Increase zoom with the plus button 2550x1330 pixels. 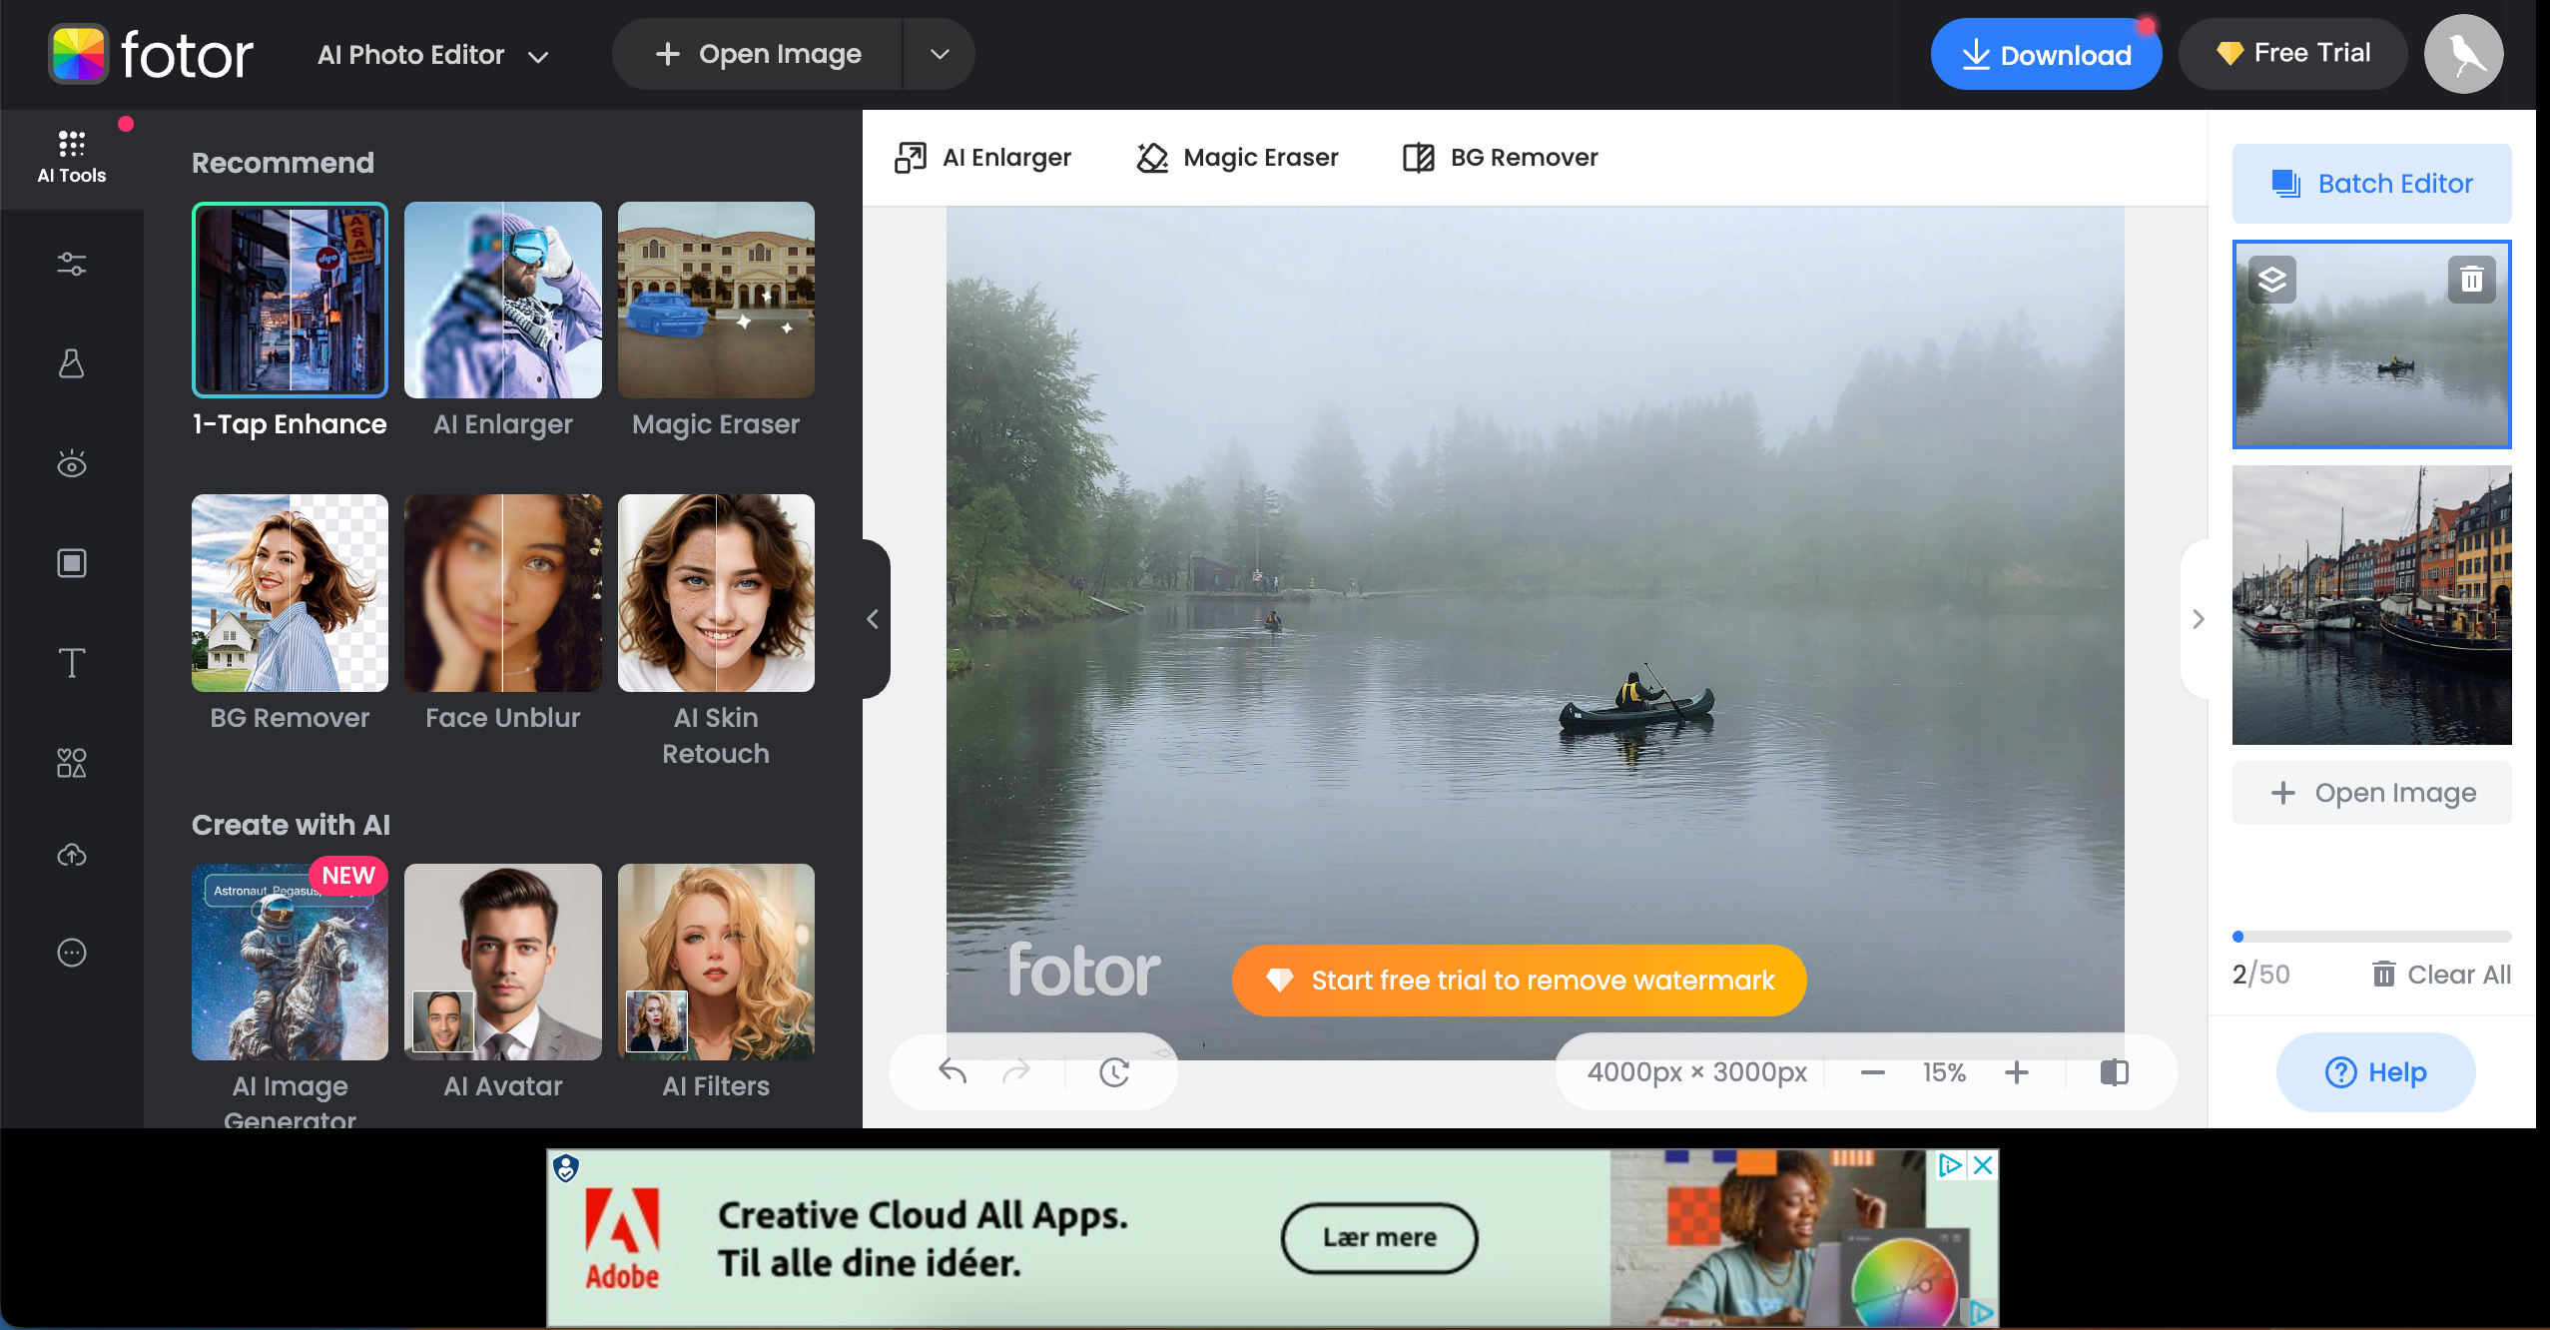(x=2016, y=1072)
